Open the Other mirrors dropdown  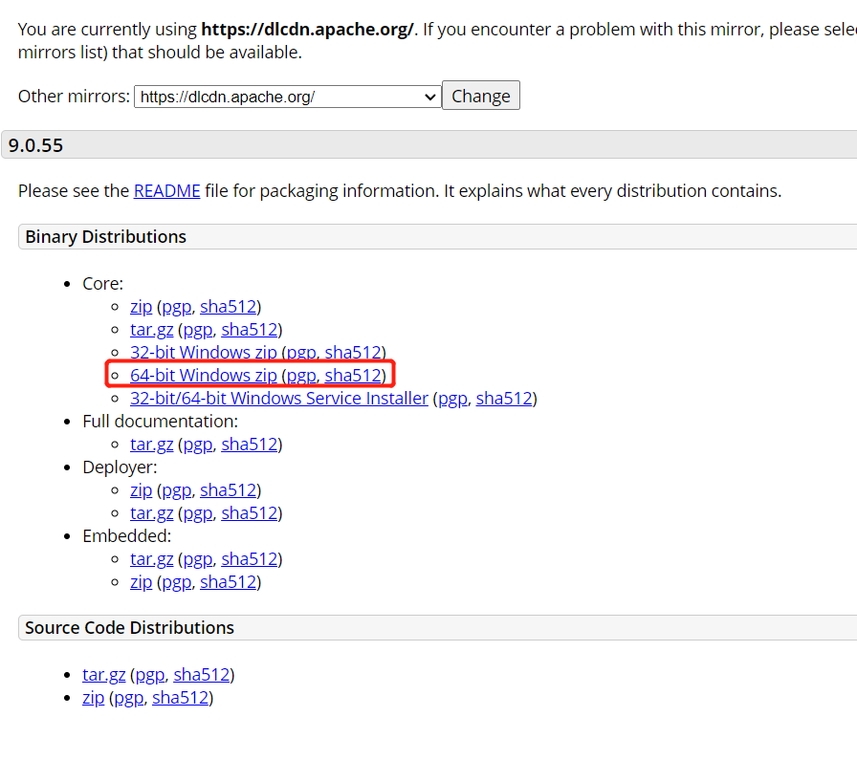point(287,97)
